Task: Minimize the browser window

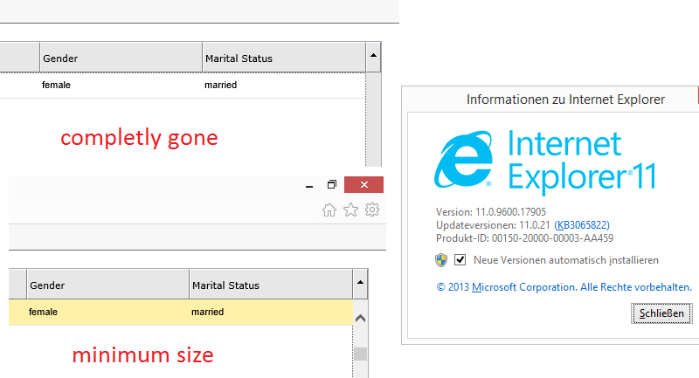Action: click(309, 185)
